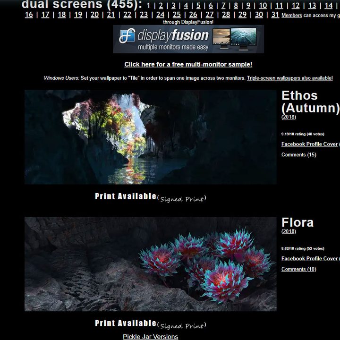This screenshot has height=340, width=340.
Task: Go to gallery page 14
Action: (x=329, y=6)
